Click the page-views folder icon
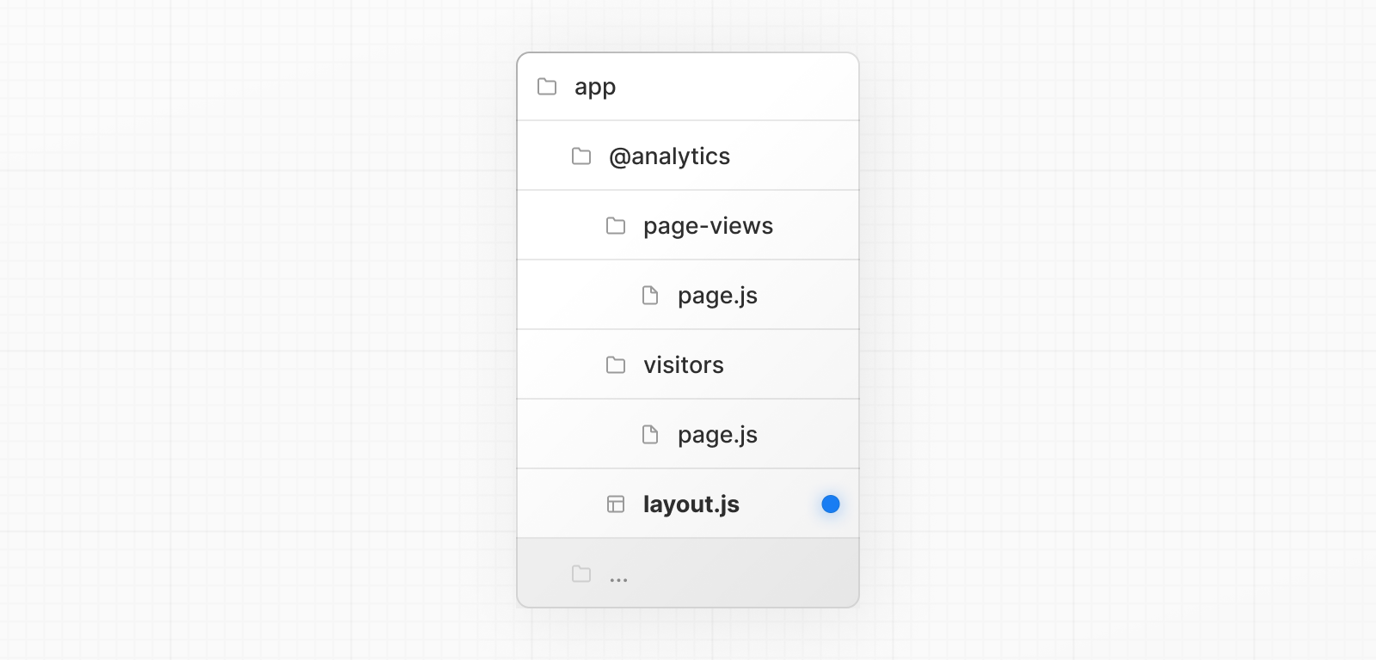The image size is (1376, 660). point(616,226)
